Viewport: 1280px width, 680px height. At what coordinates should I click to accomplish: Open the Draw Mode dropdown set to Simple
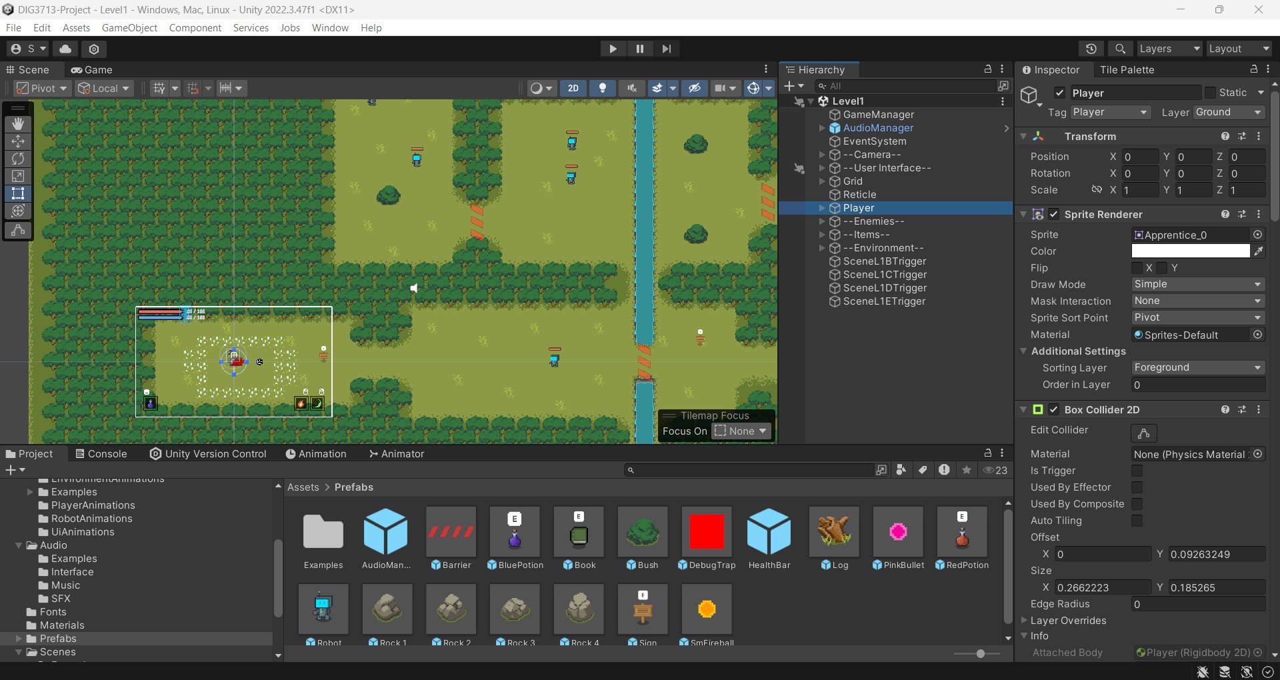tap(1197, 284)
